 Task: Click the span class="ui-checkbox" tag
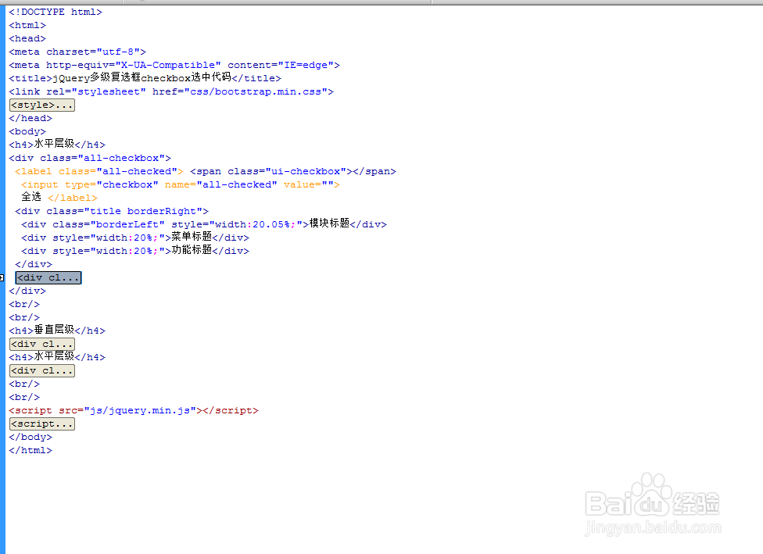pos(293,171)
